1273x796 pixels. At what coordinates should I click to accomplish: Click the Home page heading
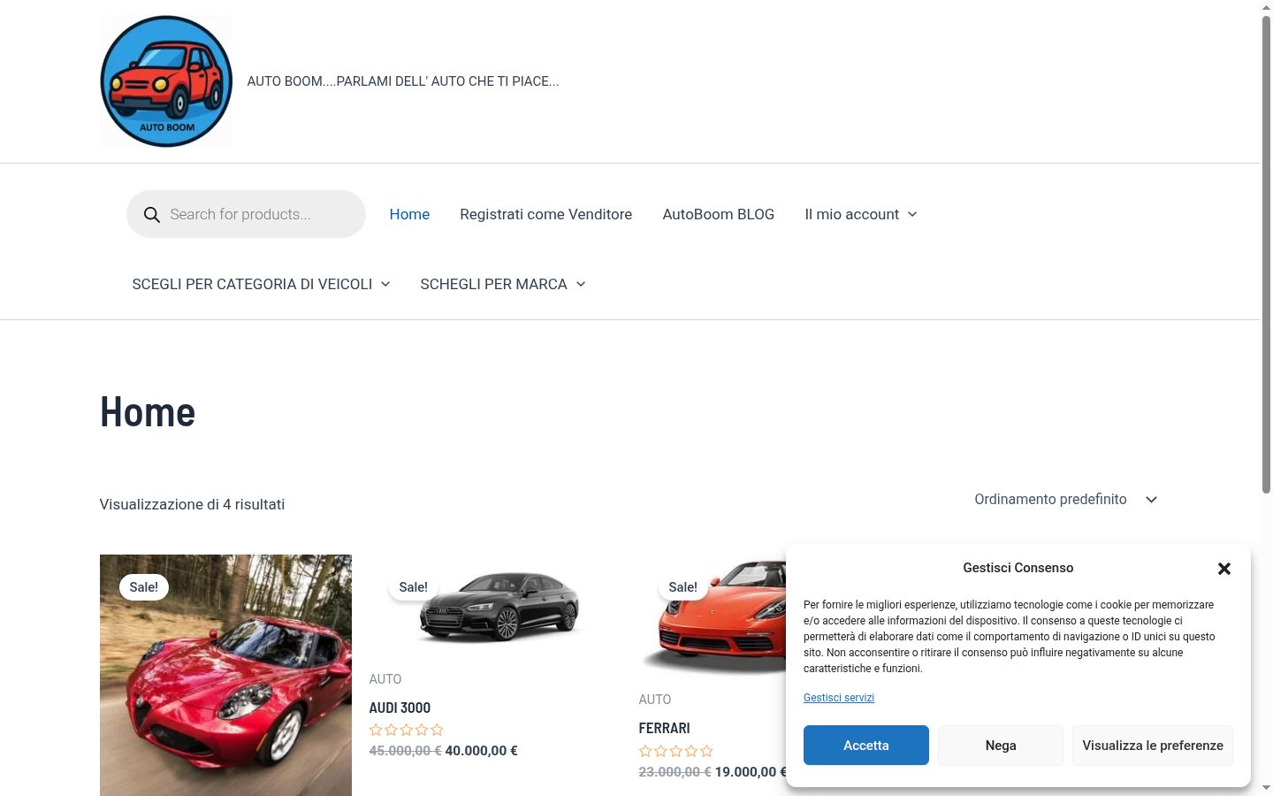click(148, 412)
